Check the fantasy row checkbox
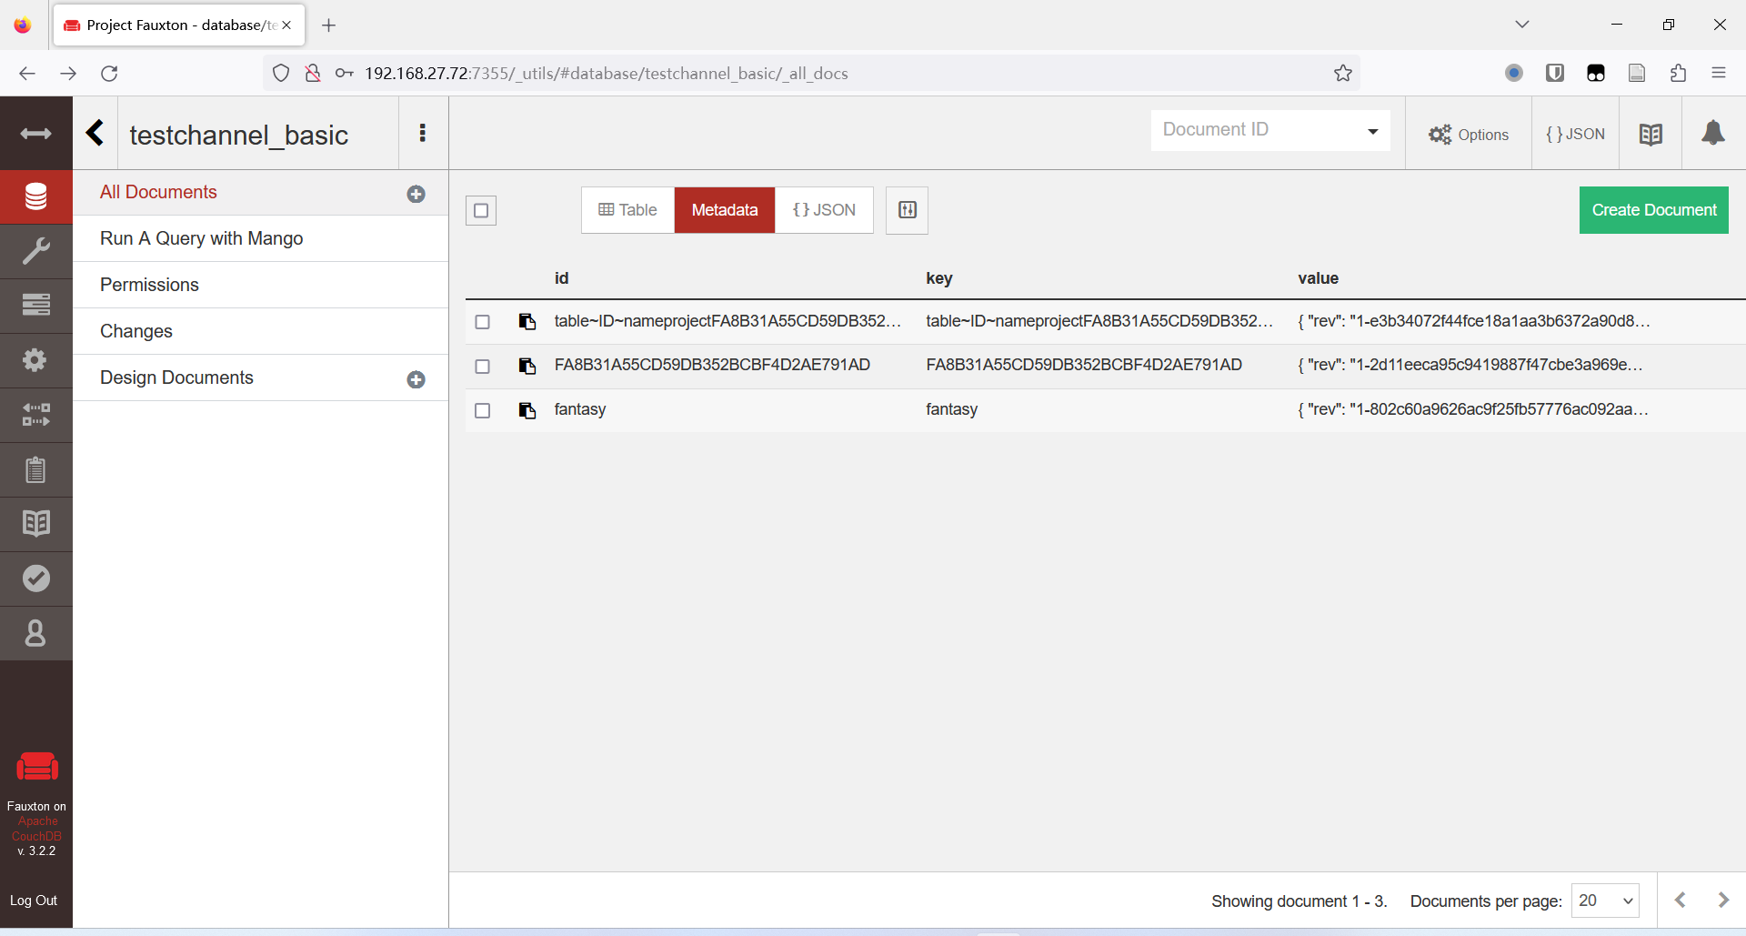Viewport: 1746px width, 936px height. (483, 411)
